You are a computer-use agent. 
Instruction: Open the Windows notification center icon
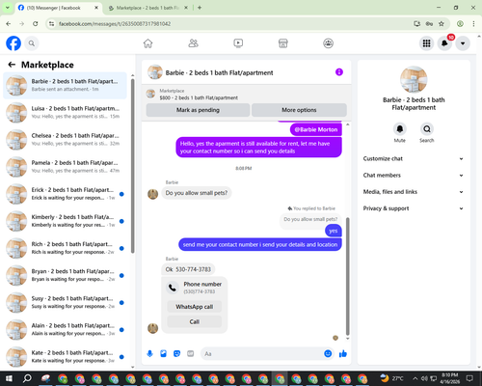tap(469, 378)
